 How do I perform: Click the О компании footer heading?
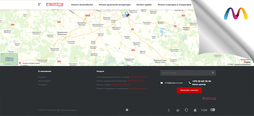tap(45, 71)
